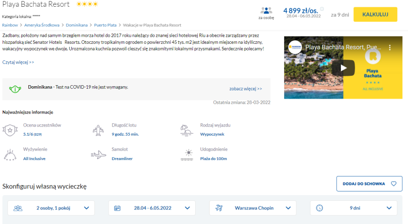This screenshot has height=224, width=408.
Task: Click the plane icon by Warszawa Chopin
Action: pos(219,208)
